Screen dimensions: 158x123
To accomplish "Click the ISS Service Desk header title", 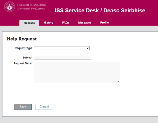I will coord(100,10).
